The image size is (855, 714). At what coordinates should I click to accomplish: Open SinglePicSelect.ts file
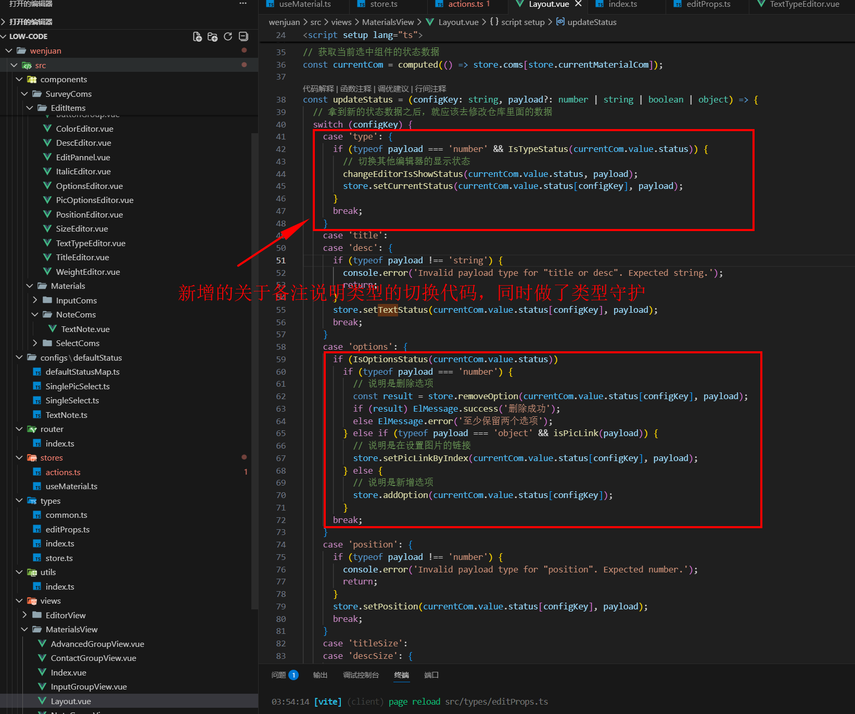coord(78,386)
